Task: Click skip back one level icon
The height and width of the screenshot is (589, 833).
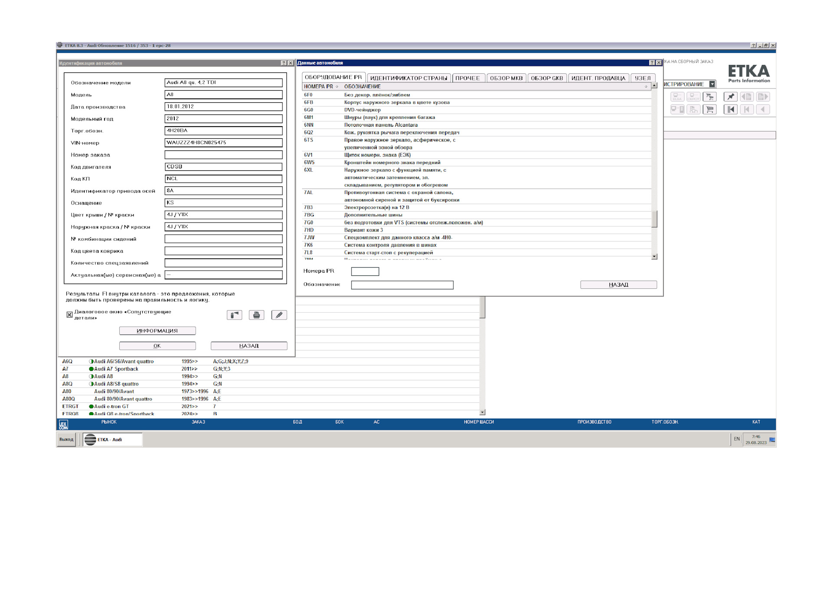Action: point(747,109)
